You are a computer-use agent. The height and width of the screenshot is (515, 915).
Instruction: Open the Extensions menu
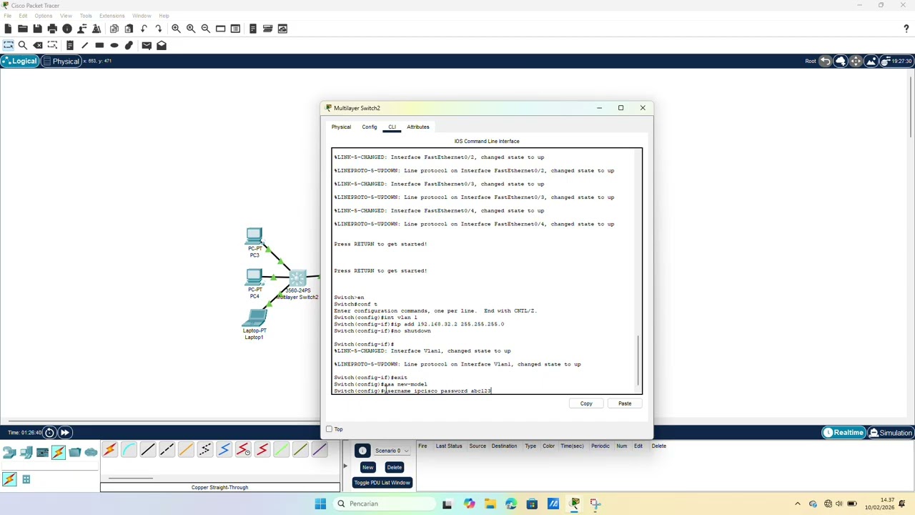point(112,16)
